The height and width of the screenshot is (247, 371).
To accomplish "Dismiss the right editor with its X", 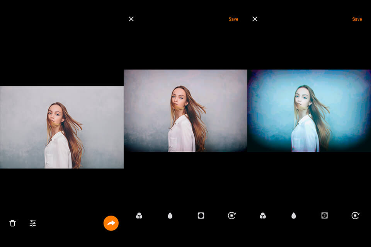I will click(255, 19).
